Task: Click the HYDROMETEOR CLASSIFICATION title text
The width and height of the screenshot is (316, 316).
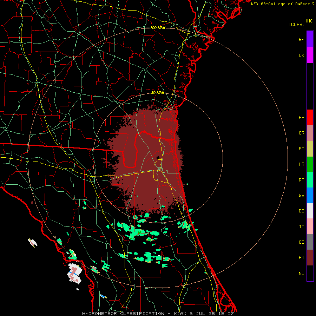Action: (123, 314)
